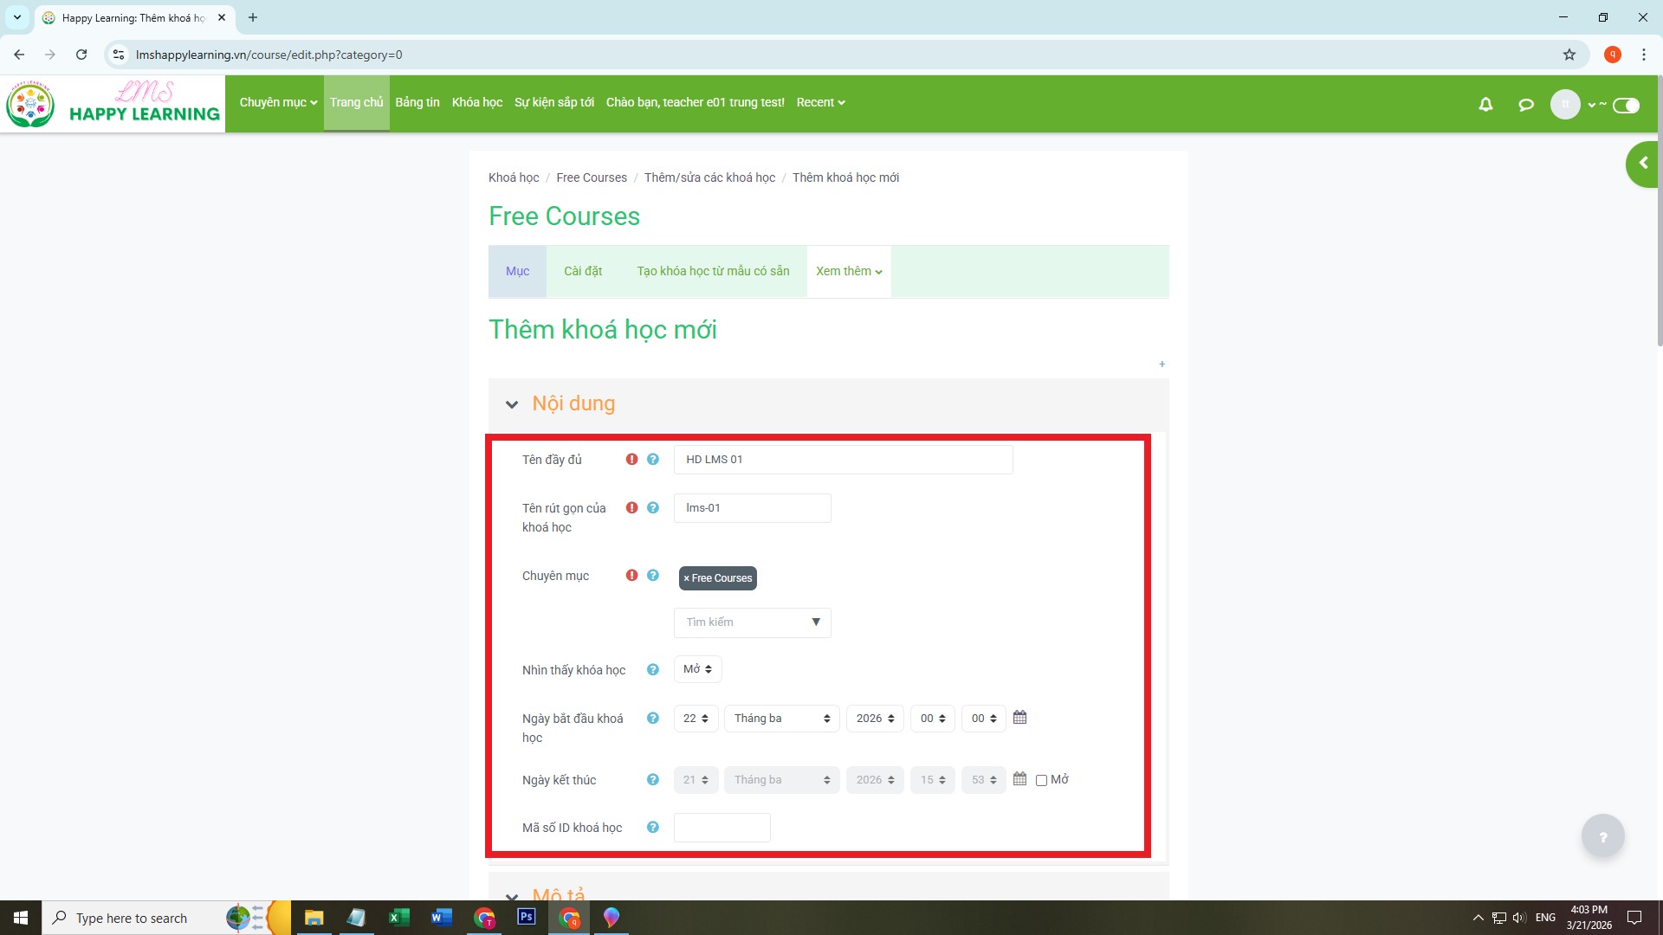Open the Chuyên mục menu
The image size is (1663, 935).
point(278,102)
